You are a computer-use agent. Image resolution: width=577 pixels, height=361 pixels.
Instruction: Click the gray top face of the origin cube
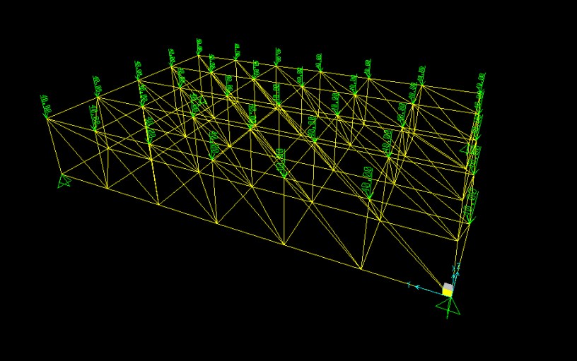(448, 285)
